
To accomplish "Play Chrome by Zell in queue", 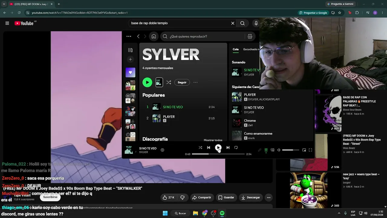I will 271,123.
